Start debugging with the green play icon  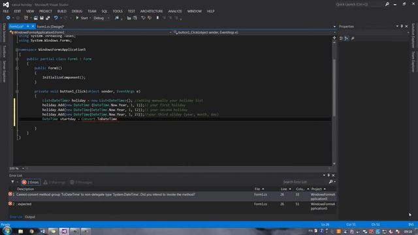(x=77, y=18)
